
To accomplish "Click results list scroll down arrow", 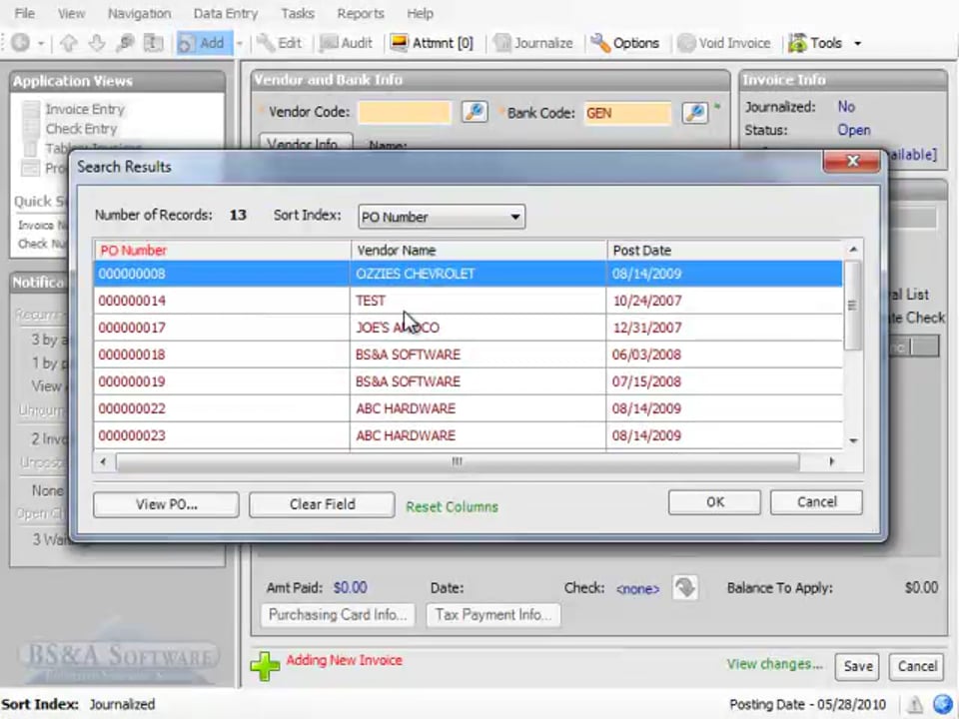I will click(853, 440).
